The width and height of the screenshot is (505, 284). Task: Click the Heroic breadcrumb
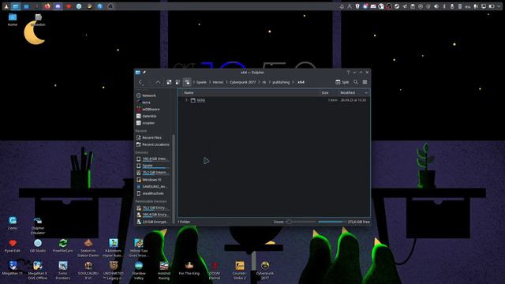pos(218,82)
